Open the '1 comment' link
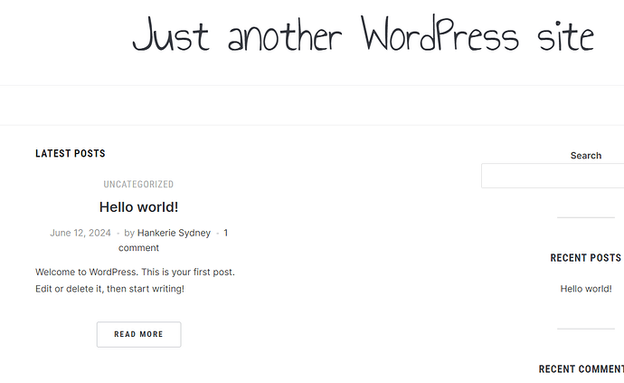Image resolution: width=624 pixels, height=383 pixels. (173, 240)
